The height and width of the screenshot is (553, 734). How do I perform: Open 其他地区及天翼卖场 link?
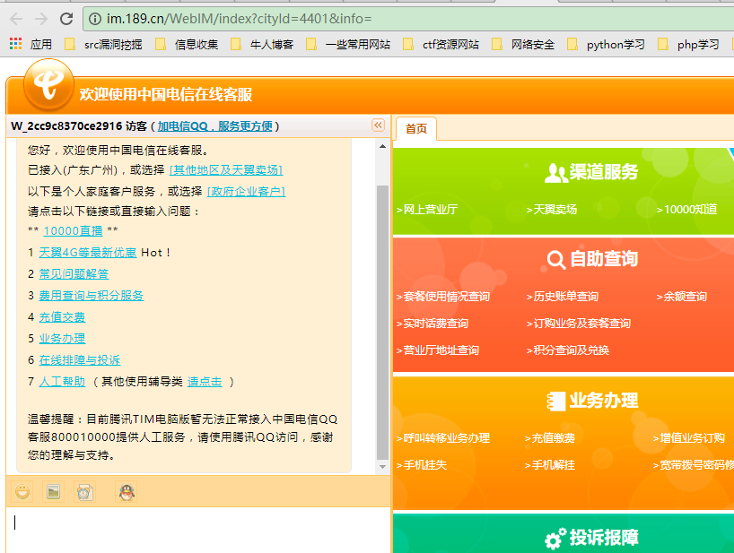(x=225, y=170)
